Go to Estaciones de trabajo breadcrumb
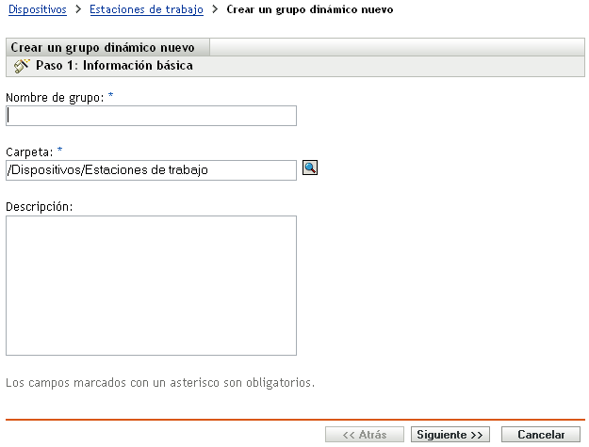 coord(146,9)
